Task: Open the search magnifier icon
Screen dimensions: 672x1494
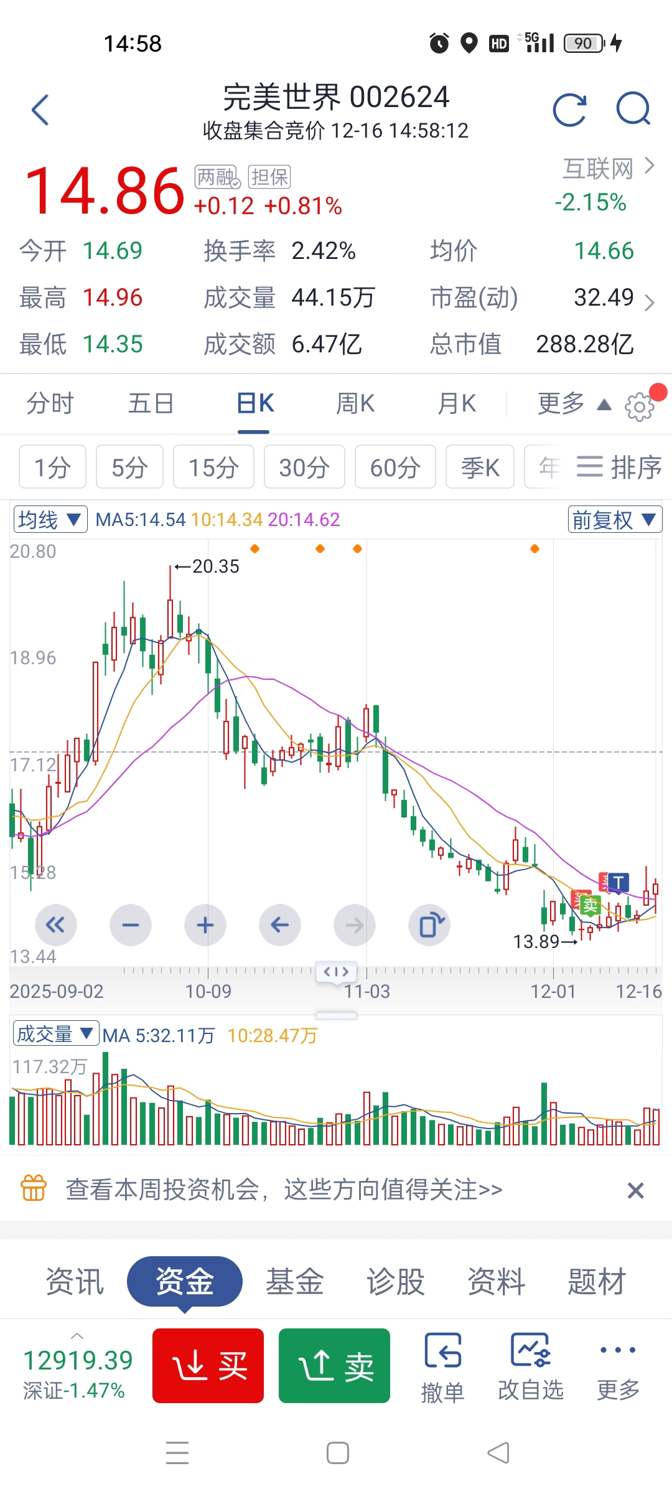Action: [633, 110]
